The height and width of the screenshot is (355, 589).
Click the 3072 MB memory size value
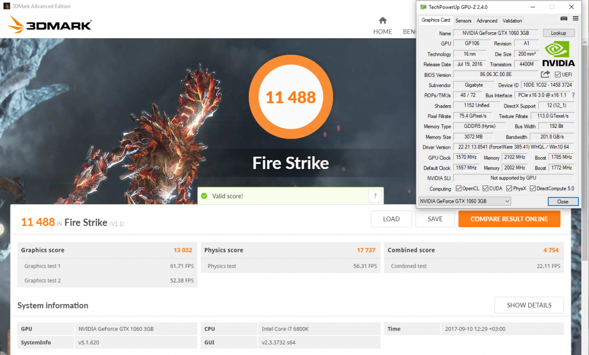(474, 137)
